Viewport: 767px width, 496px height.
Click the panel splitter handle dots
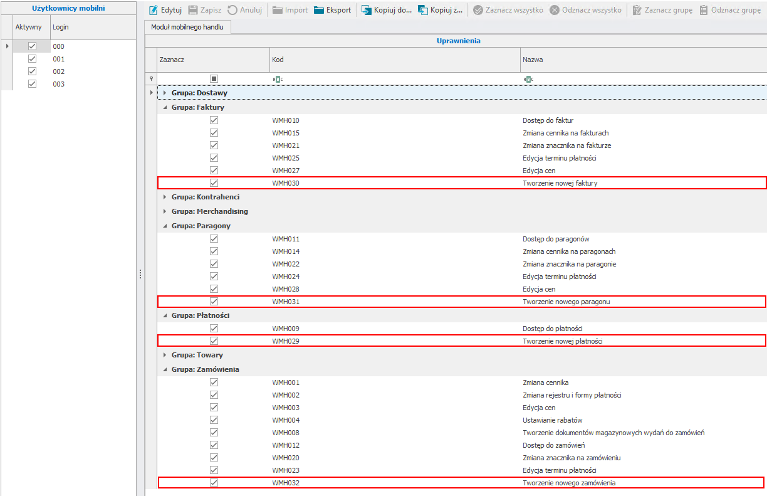(x=140, y=274)
